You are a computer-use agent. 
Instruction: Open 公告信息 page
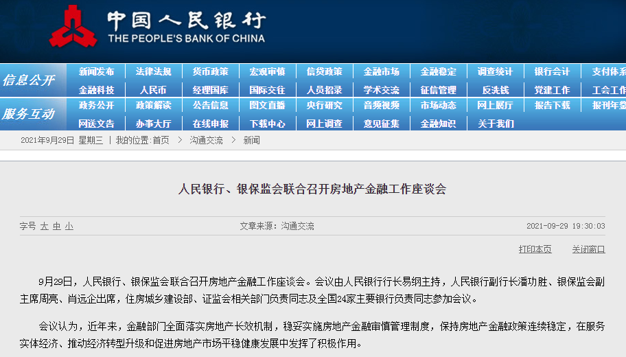pos(211,106)
